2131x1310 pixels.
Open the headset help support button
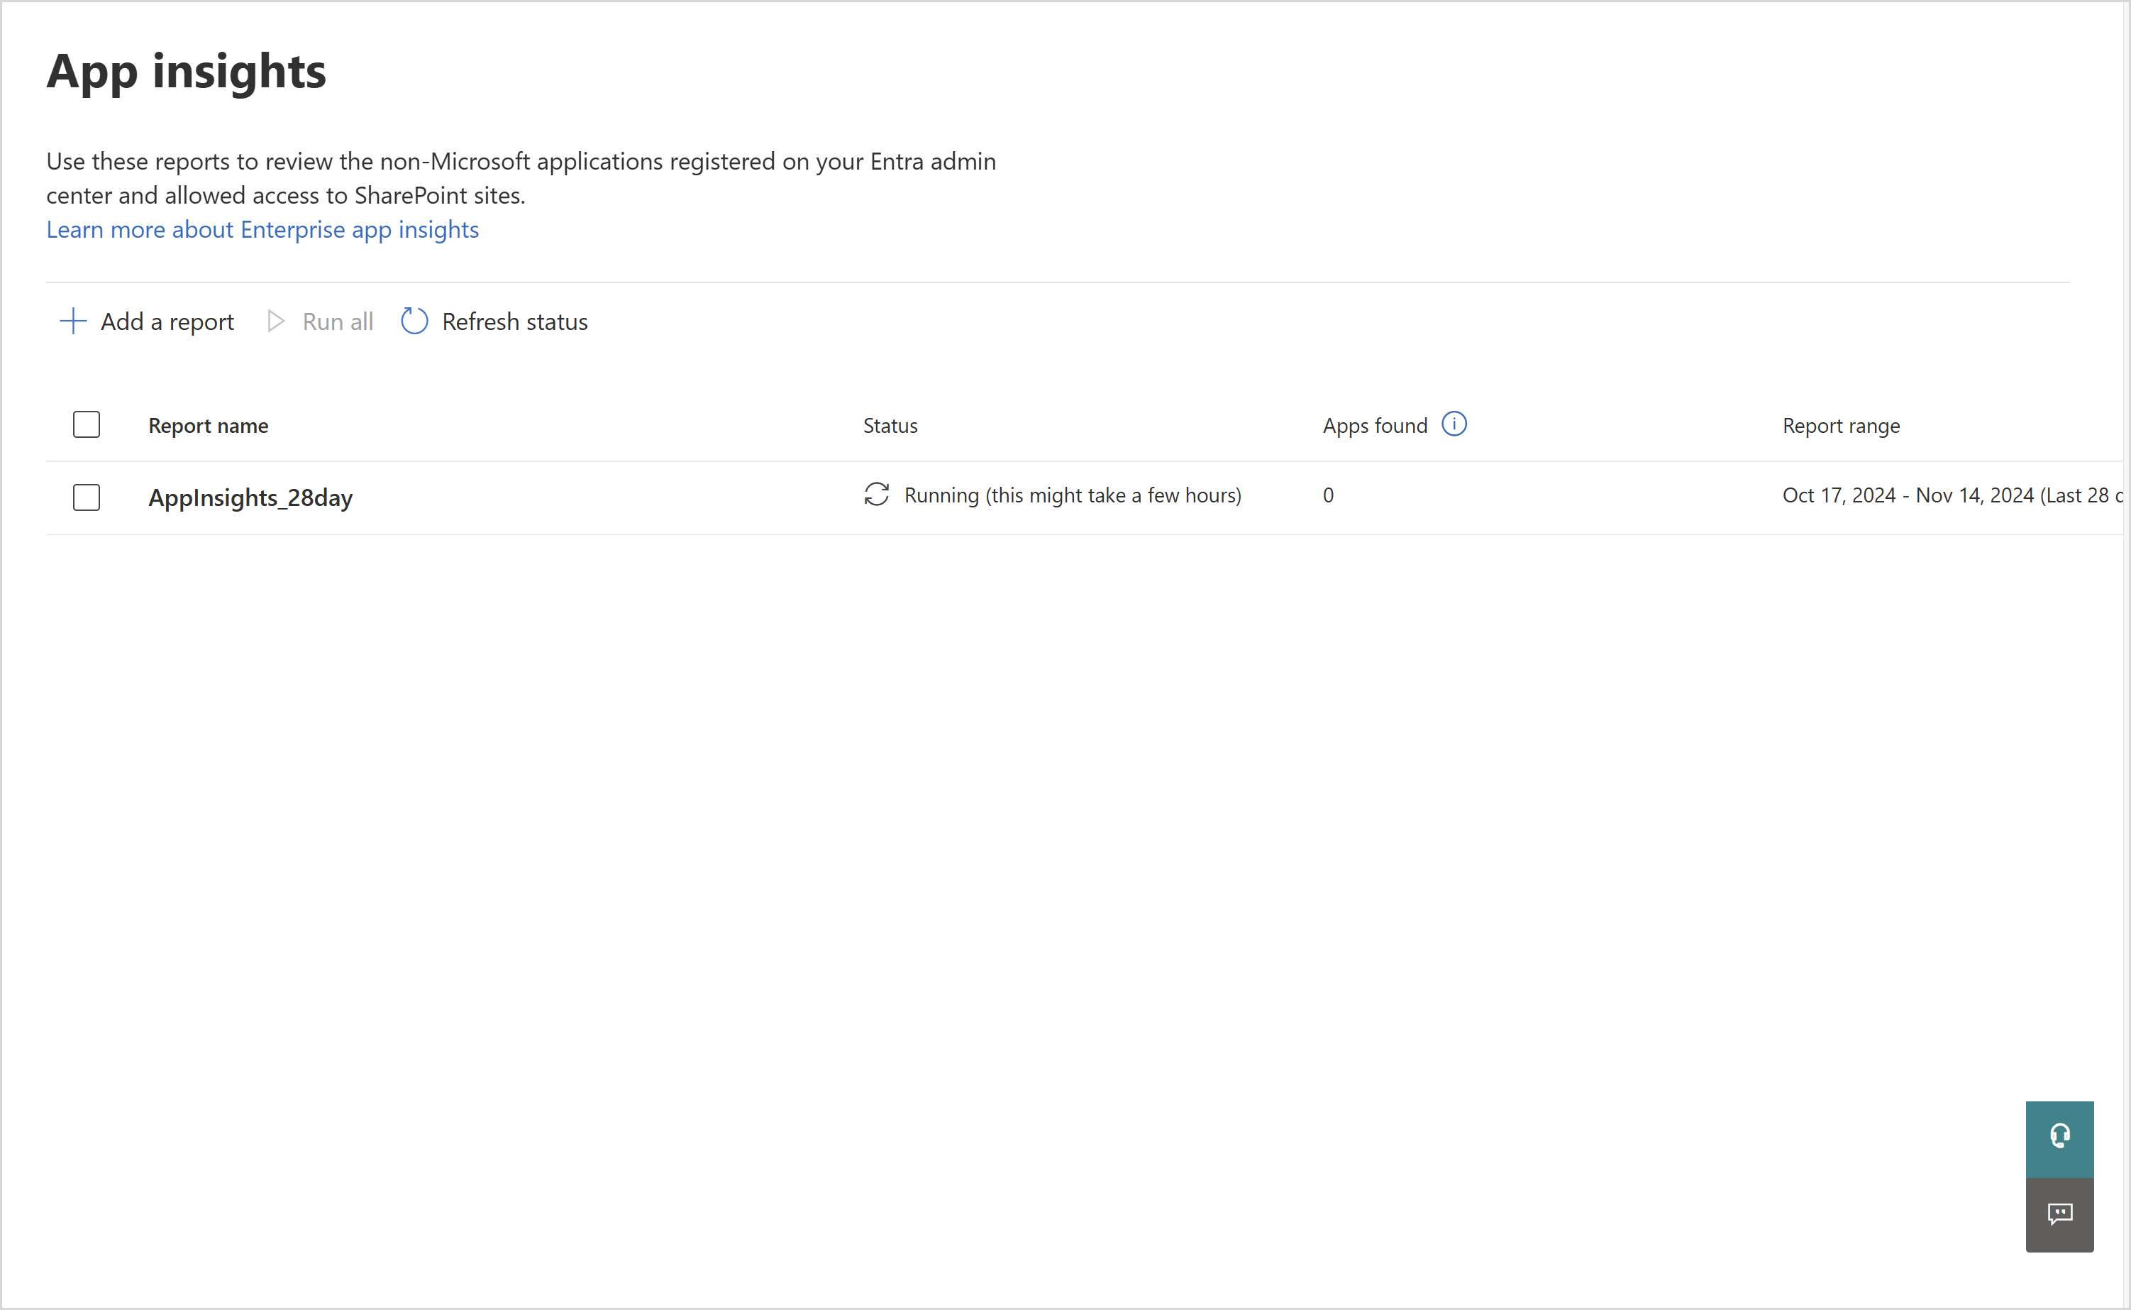[2059, 1137]
